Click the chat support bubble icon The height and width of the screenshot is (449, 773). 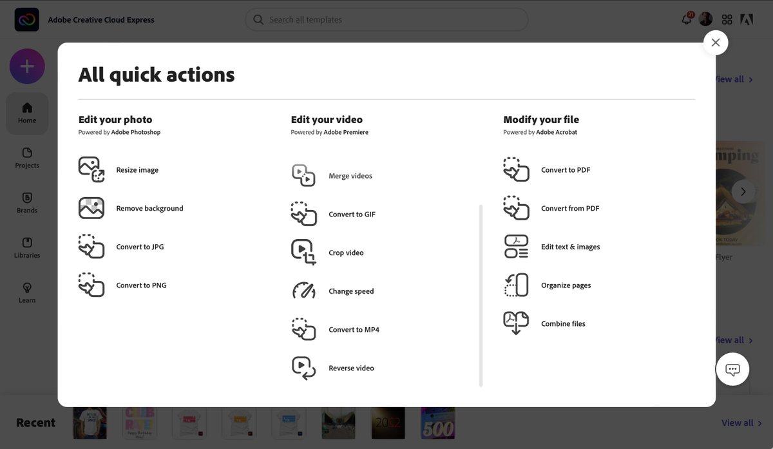pos(732,369)
